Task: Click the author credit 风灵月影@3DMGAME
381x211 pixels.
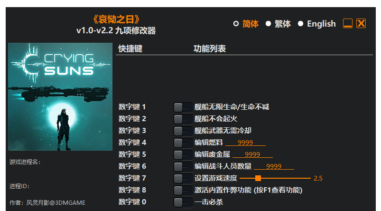Action: point(56,203)
